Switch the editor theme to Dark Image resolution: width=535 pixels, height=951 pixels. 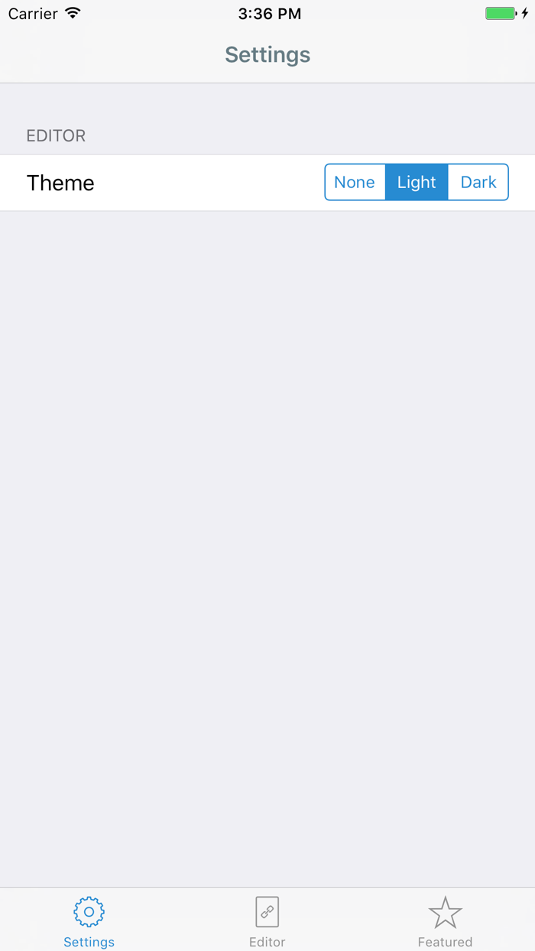click(478, 182)
